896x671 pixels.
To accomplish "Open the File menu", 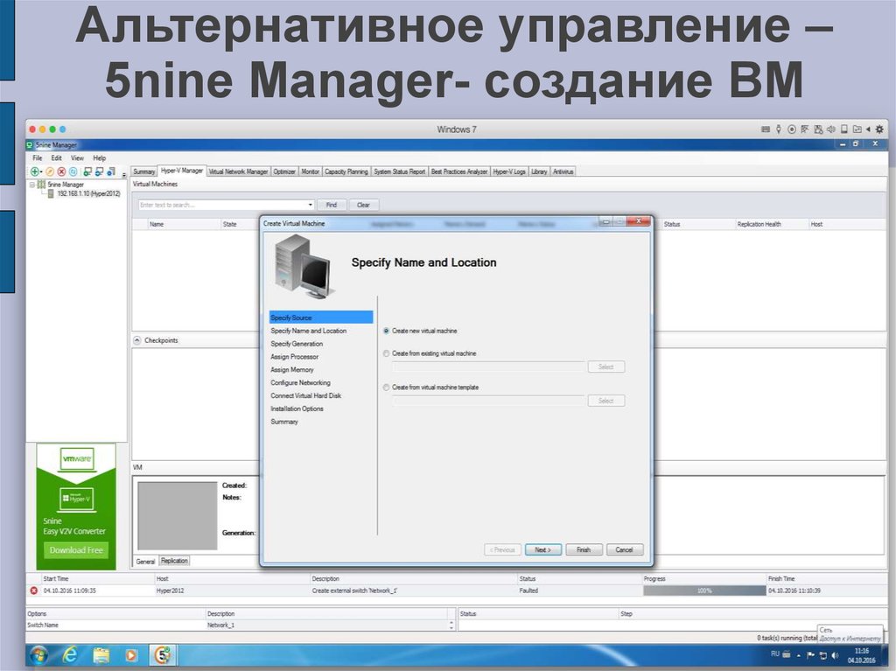I will coord(37,158).
